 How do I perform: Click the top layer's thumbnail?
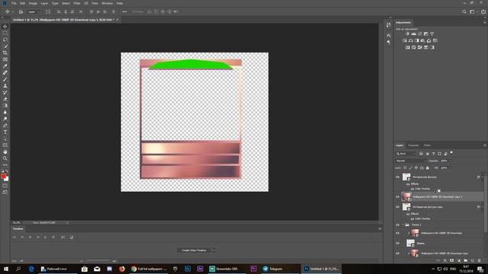pyautogui.click(x=406, y=177)
